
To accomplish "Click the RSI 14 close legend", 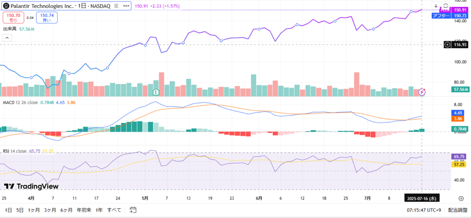I will pos(15,151).
